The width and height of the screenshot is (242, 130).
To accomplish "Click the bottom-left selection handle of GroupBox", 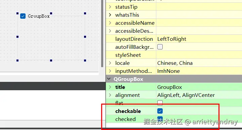I will coord(17,60).
